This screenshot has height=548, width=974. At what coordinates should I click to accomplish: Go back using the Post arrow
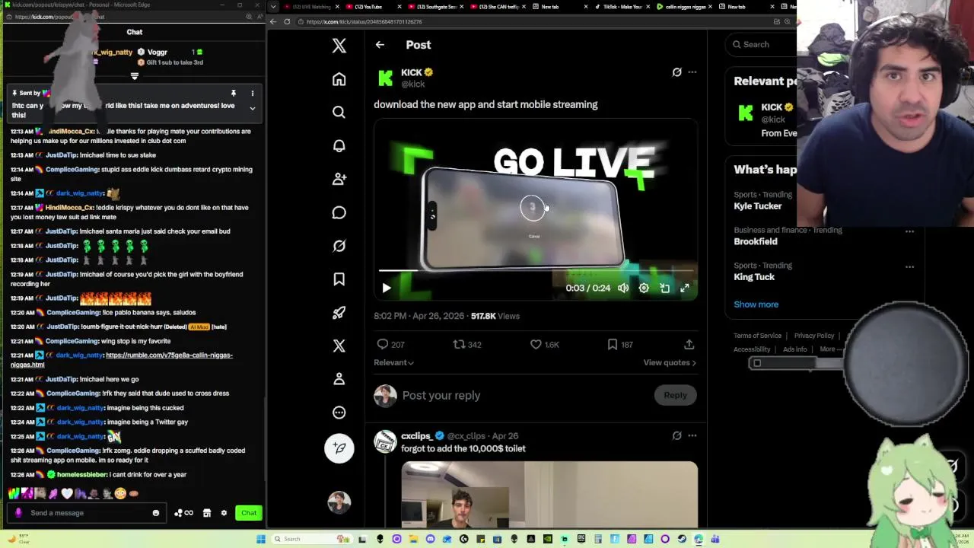tap(380, 45)
